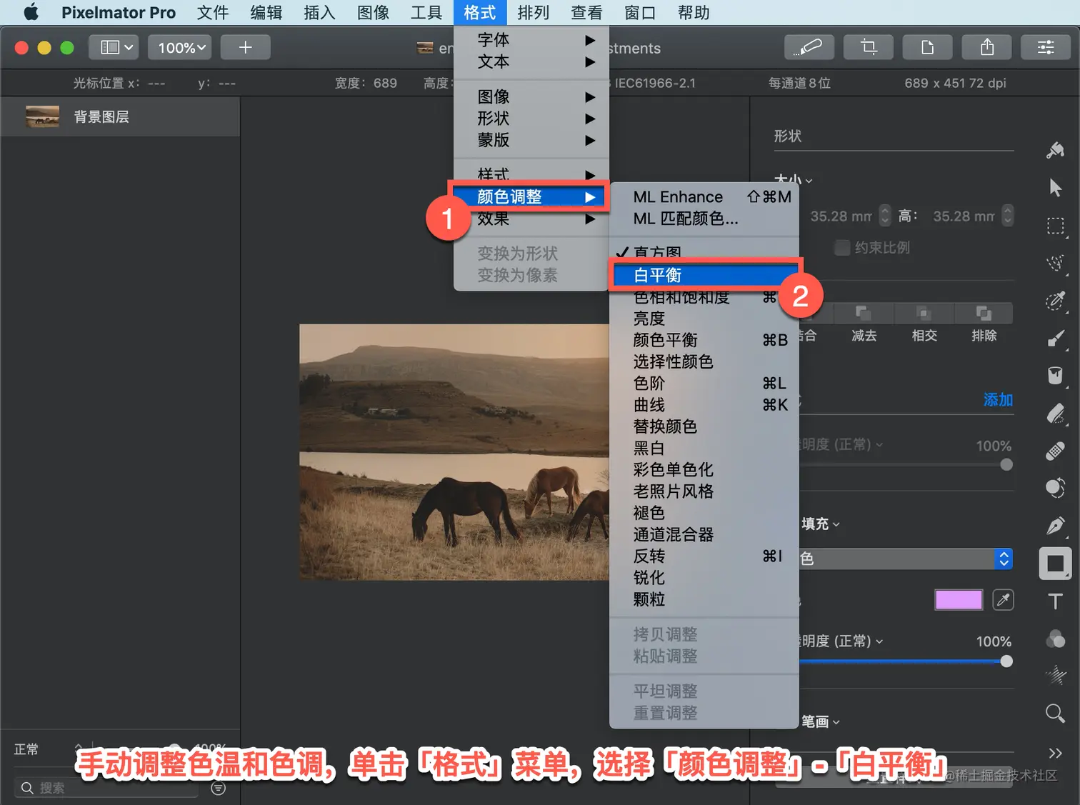The width and height of the screenshot is (1080, 805).
Task: Select 曲线 adjustment
Action: (704, 405)
